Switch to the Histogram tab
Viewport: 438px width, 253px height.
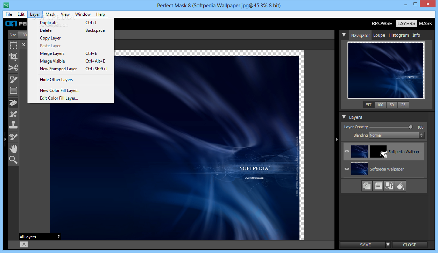coord(398,35)
